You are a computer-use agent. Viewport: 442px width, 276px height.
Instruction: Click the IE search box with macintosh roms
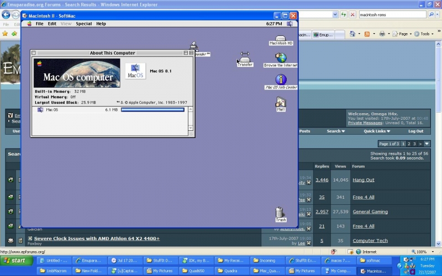tap(392, 15)
